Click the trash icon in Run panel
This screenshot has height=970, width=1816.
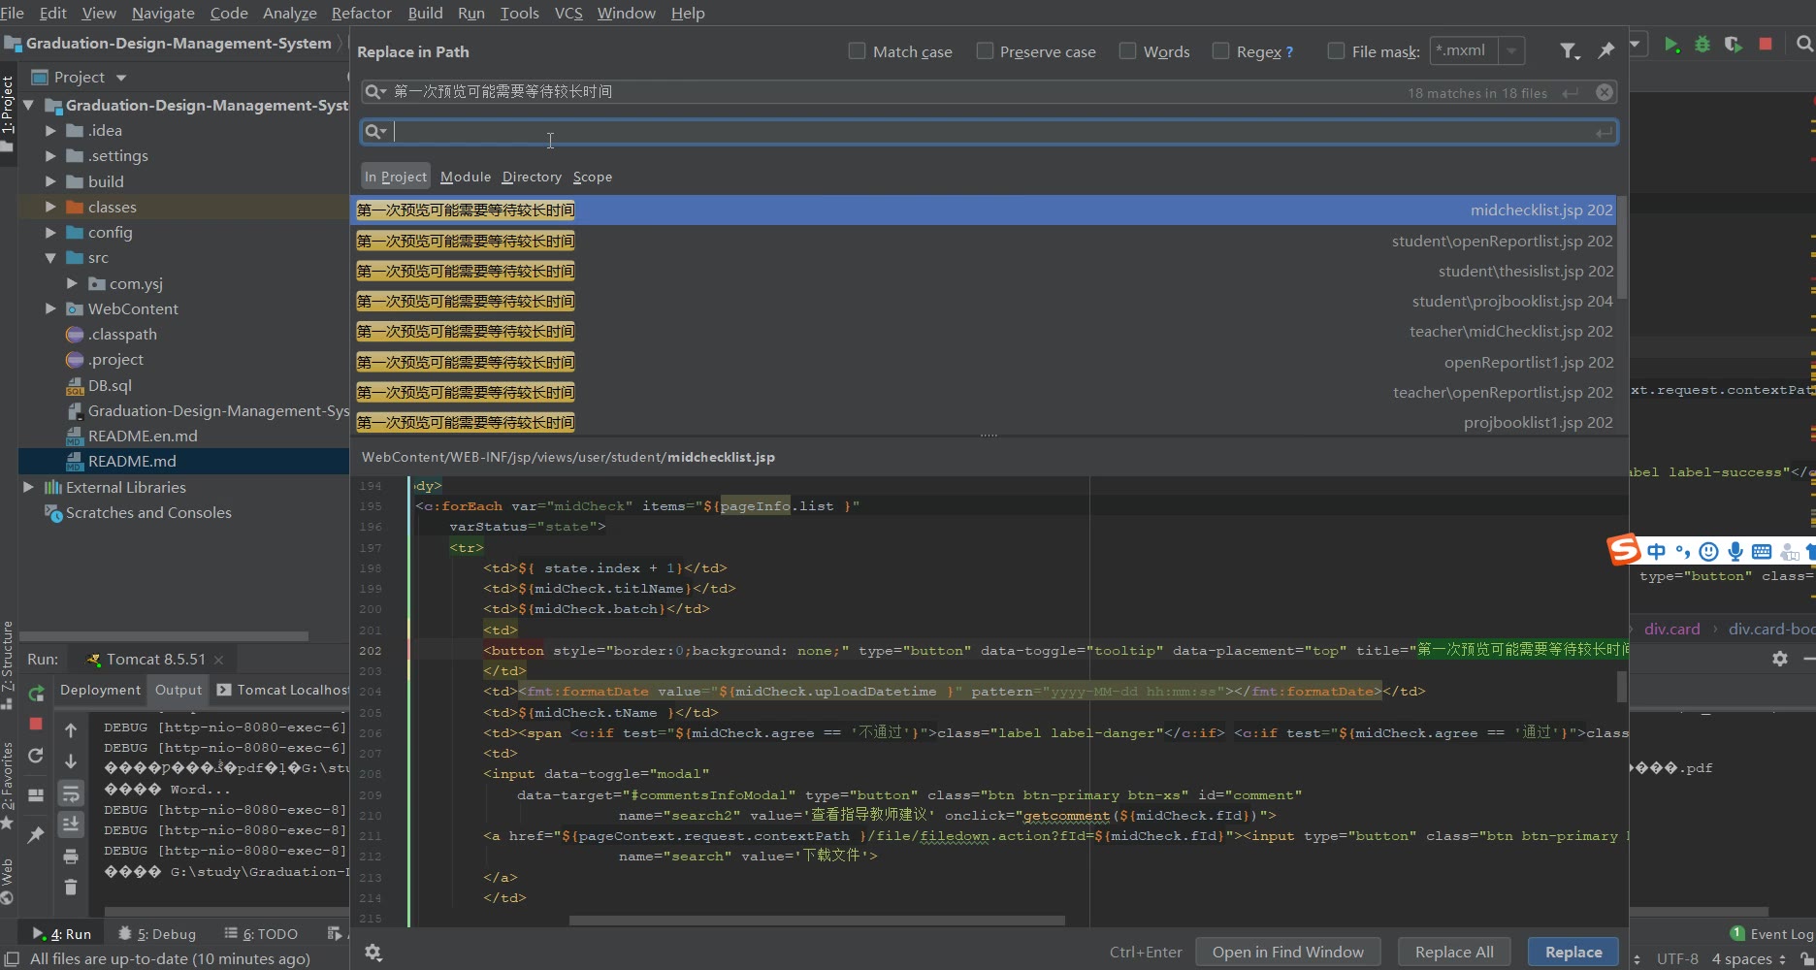pos(71,887)
